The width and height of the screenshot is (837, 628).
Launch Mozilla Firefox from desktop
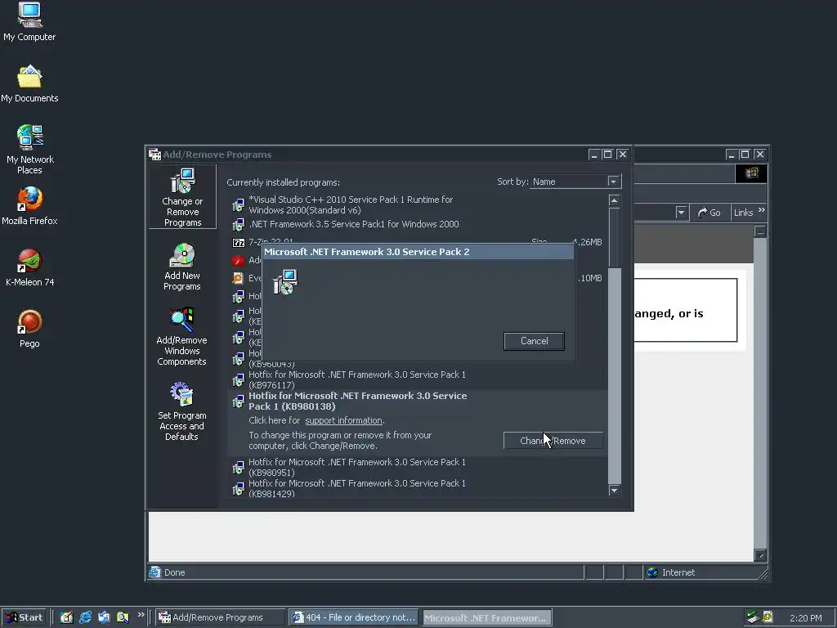pyautogui.click(x=29, y=206)
